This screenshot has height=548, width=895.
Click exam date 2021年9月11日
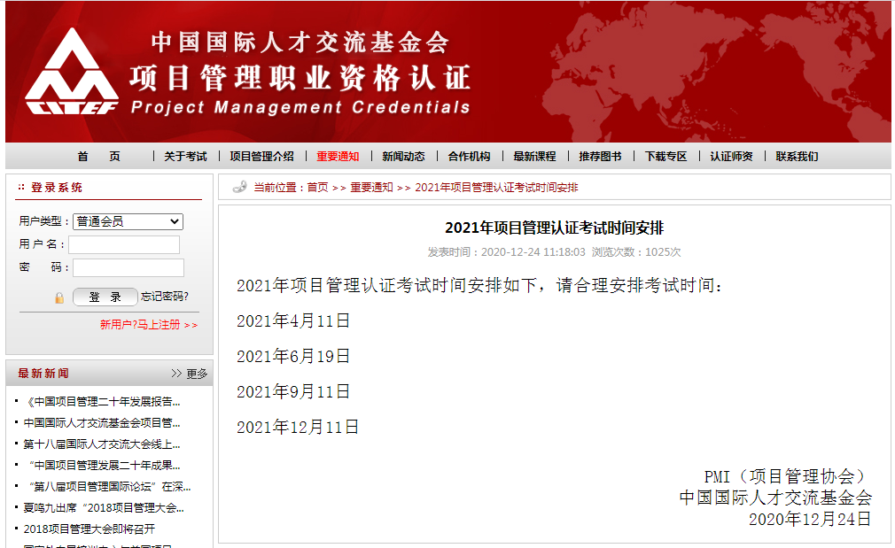tap(293, 391)
